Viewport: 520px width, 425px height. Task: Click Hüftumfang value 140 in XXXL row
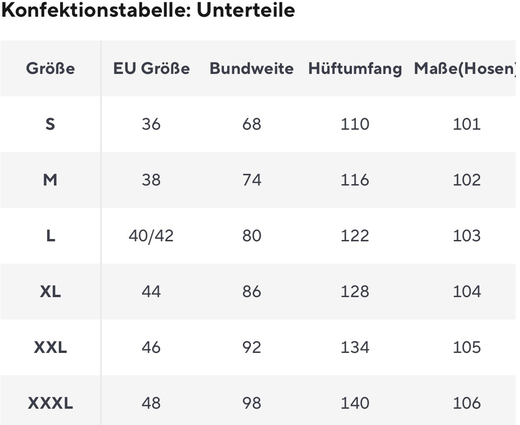(355, 403)
